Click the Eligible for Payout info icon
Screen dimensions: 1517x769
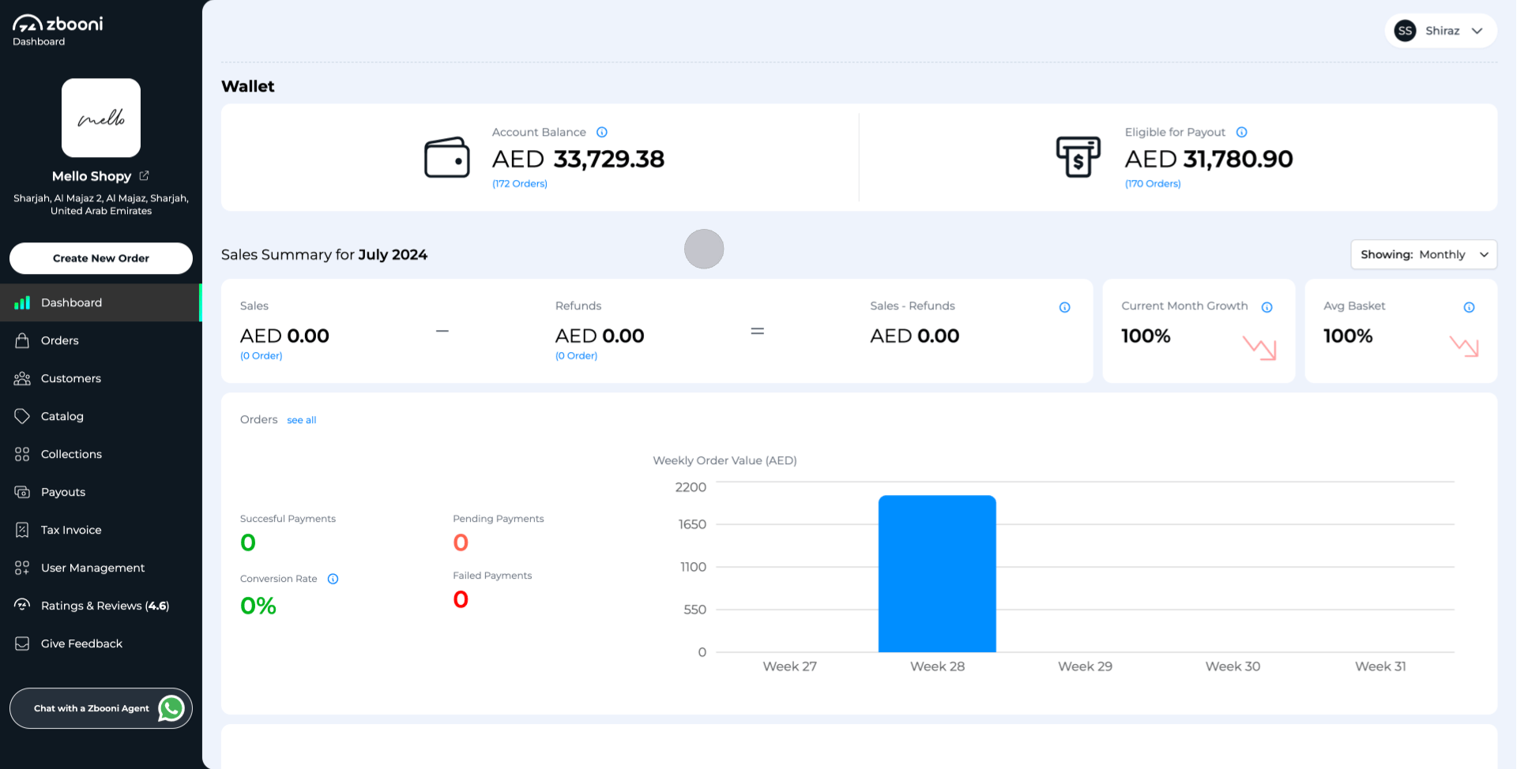(1241, 133)
